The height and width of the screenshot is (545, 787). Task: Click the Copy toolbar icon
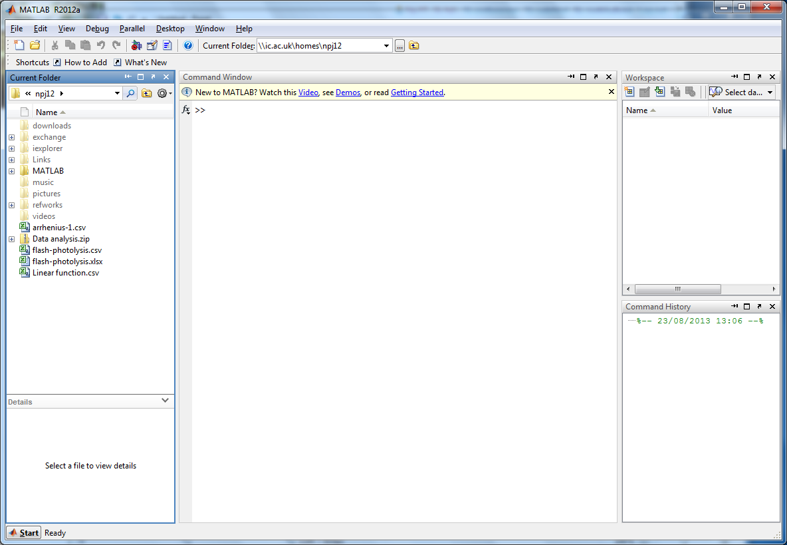[70, 46]
